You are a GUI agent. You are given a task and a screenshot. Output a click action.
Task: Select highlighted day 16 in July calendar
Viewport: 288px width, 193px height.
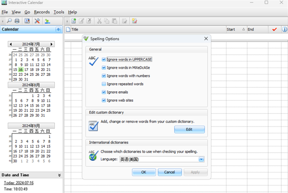coord(21,69)
